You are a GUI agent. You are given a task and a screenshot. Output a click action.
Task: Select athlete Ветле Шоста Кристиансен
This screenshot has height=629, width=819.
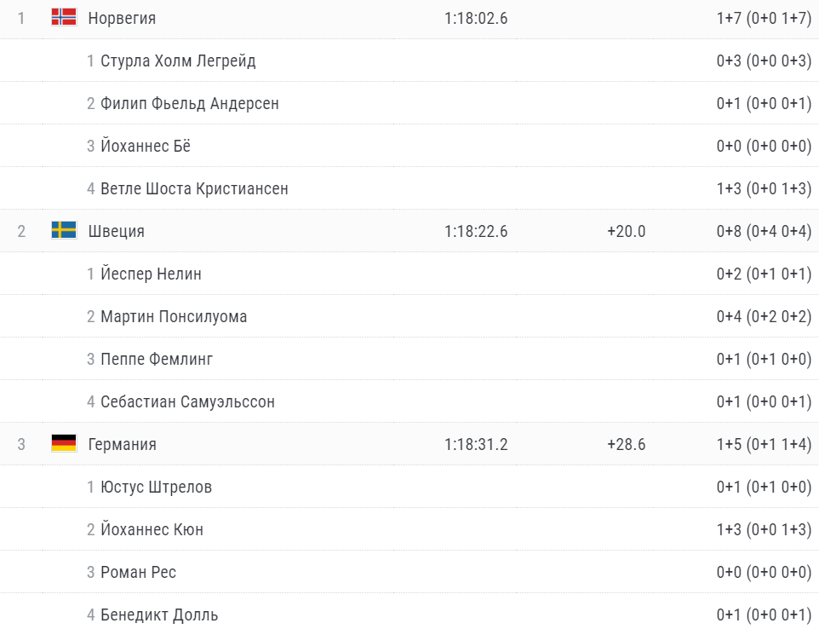point(194,188)
